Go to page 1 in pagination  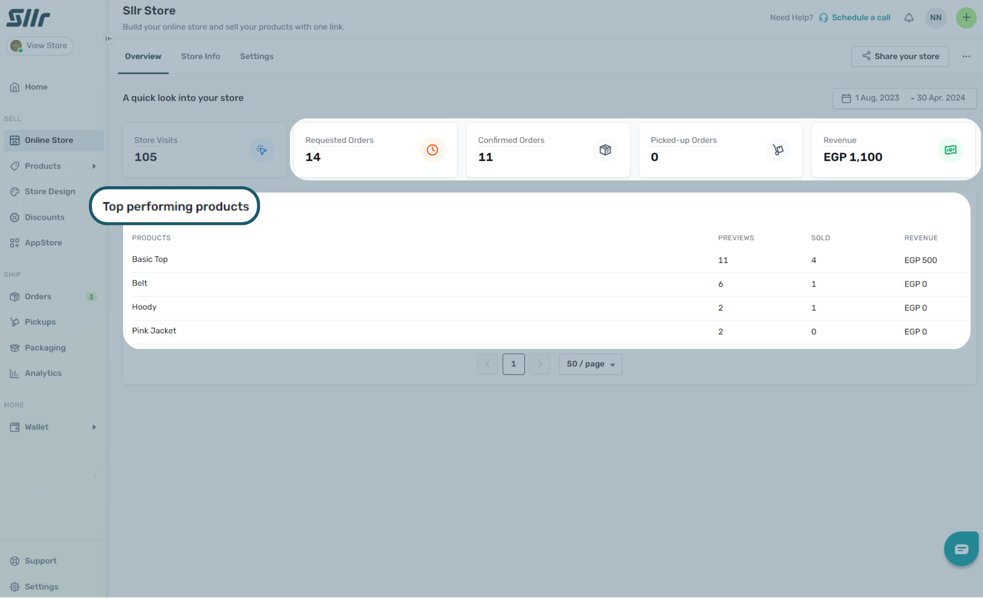(513, 364)
